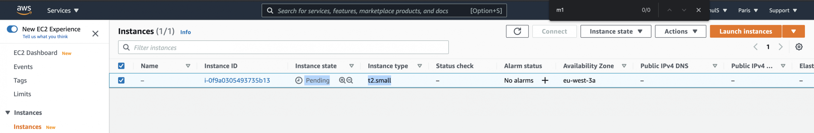
Task: Click Launch instances
Action: [x=745, y=31]
